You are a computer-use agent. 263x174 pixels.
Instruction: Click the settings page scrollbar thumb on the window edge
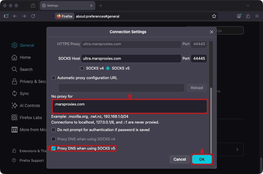[x=261, y=165]
